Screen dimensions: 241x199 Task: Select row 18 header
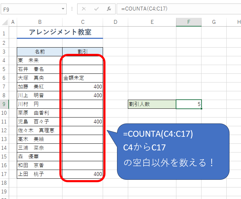coord(4,183)
